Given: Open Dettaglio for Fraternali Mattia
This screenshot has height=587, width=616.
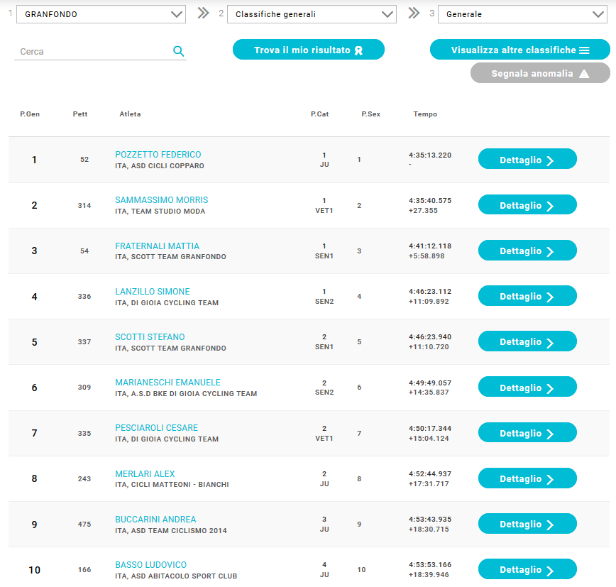Looking at the screenshot, I should point(527,251).
